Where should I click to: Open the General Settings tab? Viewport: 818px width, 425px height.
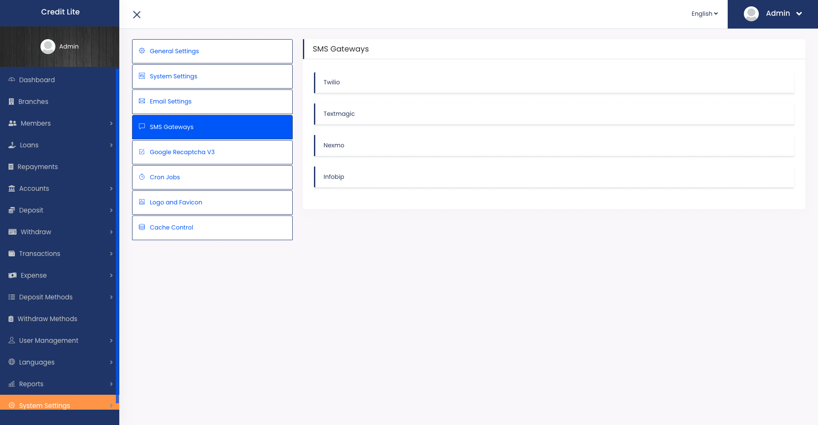click(x=212, y=51)
